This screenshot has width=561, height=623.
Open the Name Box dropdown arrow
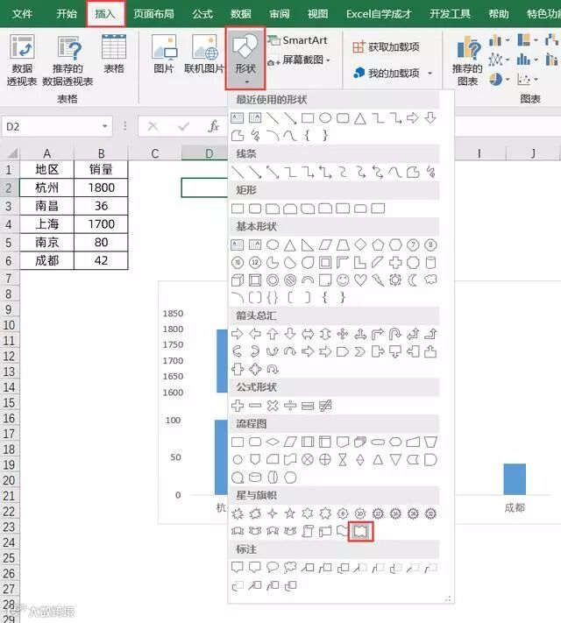click(104, 126)
